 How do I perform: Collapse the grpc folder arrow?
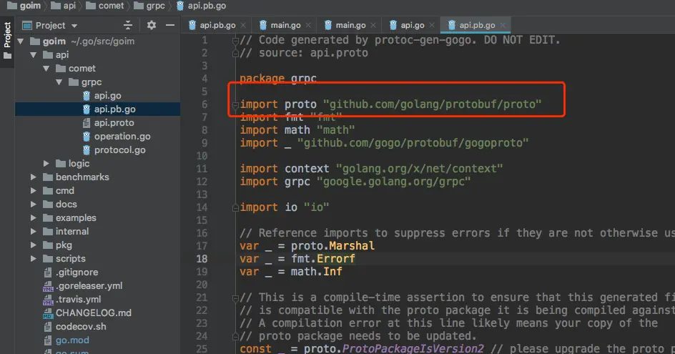click(x=59, y=82)
